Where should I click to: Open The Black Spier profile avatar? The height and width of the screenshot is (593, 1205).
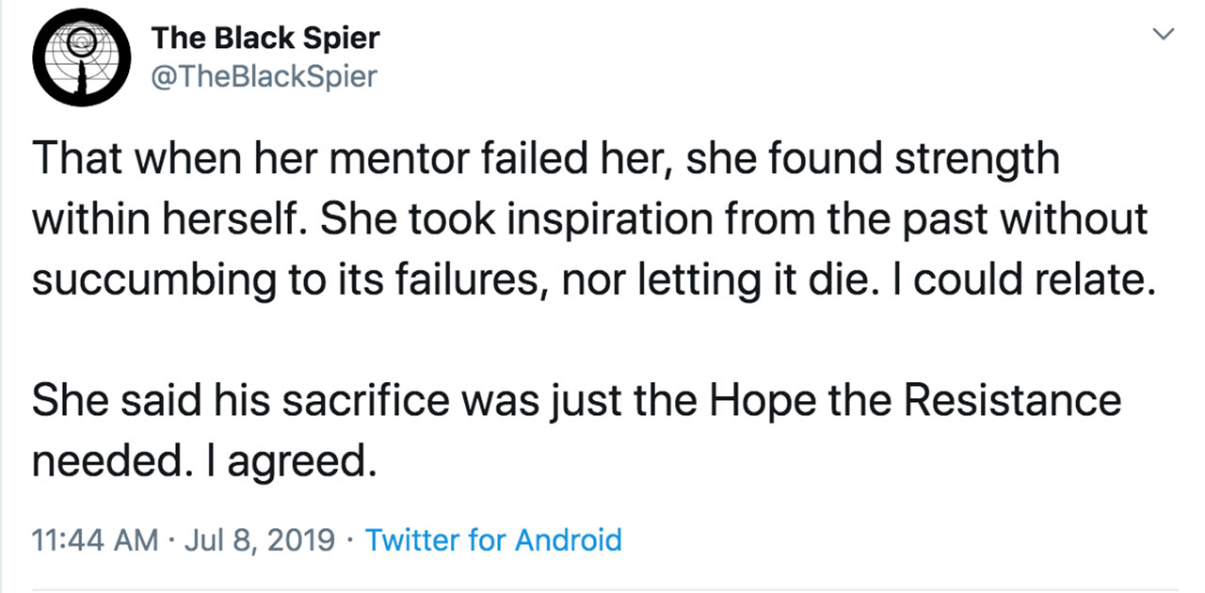77,58
